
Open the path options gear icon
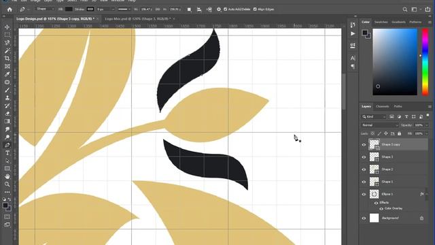[219, 10]
